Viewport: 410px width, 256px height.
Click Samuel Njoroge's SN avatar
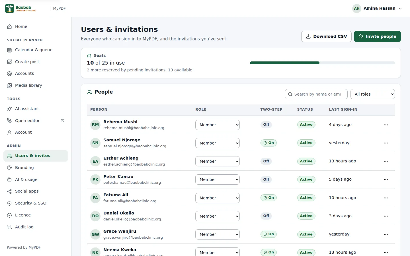95,143
